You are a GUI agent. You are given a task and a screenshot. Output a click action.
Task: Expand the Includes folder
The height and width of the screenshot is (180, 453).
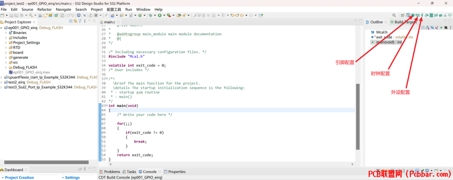tap(6, 38)
